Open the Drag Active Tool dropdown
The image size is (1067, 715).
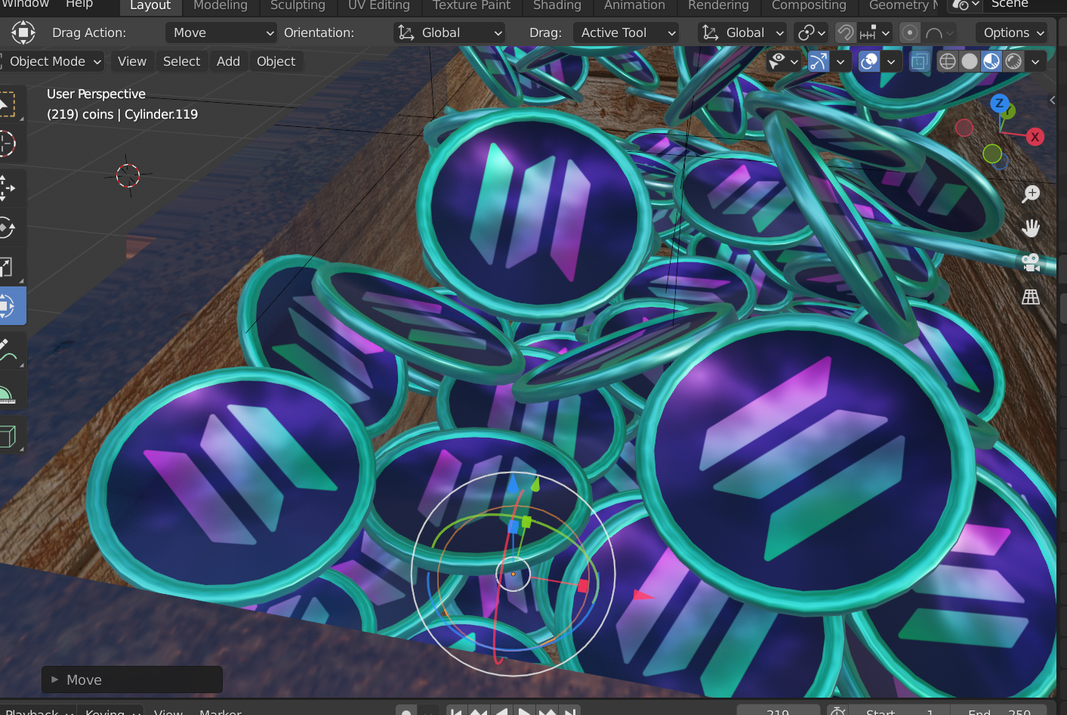pyautogui.click(x=626, y=32)
